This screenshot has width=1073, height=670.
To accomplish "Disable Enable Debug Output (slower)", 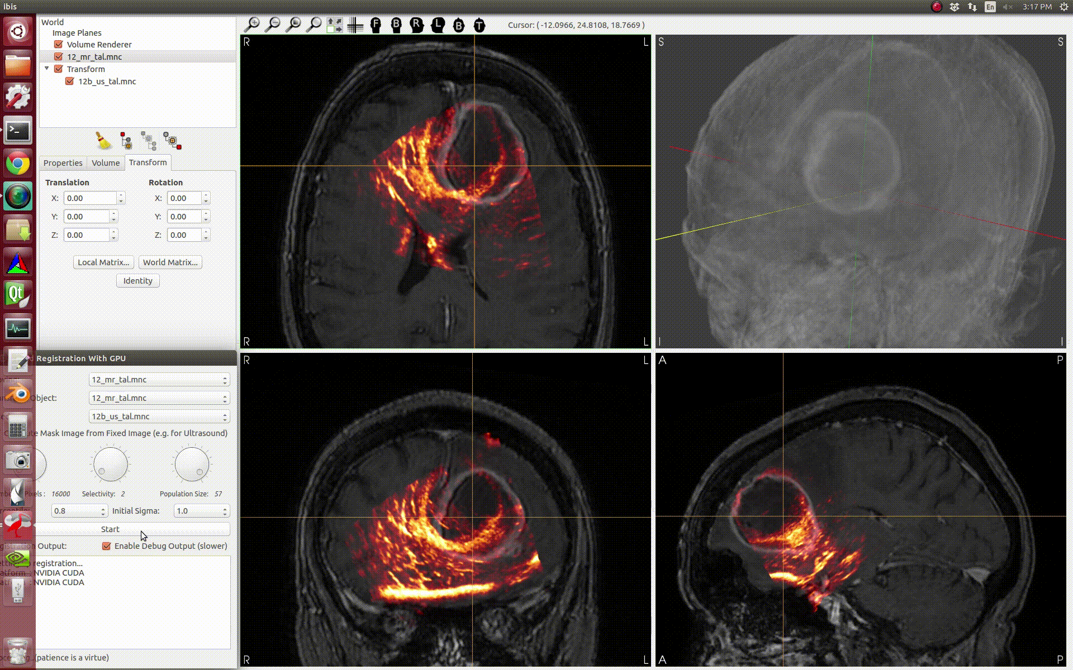I will (107, 546).
